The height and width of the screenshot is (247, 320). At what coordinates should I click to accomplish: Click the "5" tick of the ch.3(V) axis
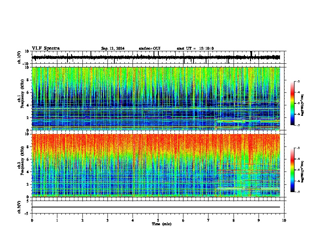click(28, 201)
